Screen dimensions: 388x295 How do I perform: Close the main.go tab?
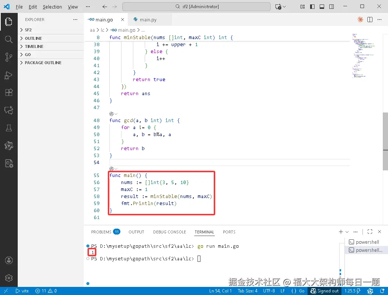pyautogui.click(x=123, y=20)
